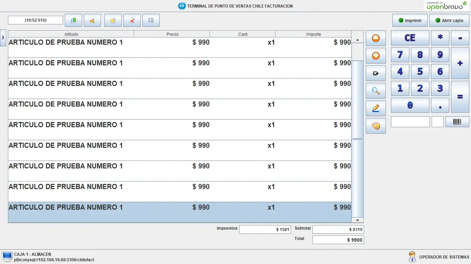Viewport: 471px width, 264px height.
Task: Tap the minus key on keypad
Action: coord(460,38)
